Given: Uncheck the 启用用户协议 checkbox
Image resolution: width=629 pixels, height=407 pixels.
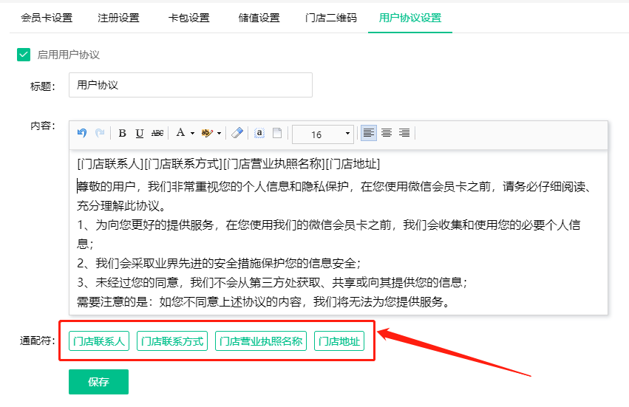Looking at the screenshot, I should pos(24,55).
